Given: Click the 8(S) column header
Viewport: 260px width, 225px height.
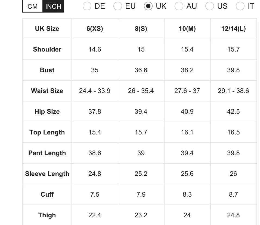Looking at the screenshot, I should pyautogui.click(x=141, y=29).
